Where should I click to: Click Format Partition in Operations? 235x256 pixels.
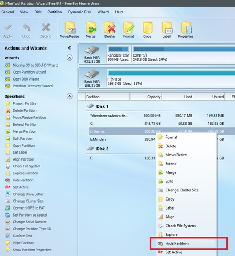25,103
